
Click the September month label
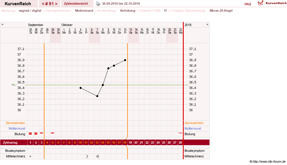tap(35, 25)
